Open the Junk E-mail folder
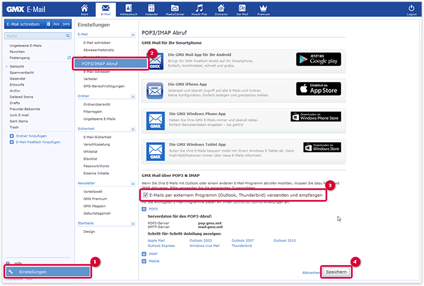Image resolution: width=424 pixels, height=286 pixels. (19, 115)
